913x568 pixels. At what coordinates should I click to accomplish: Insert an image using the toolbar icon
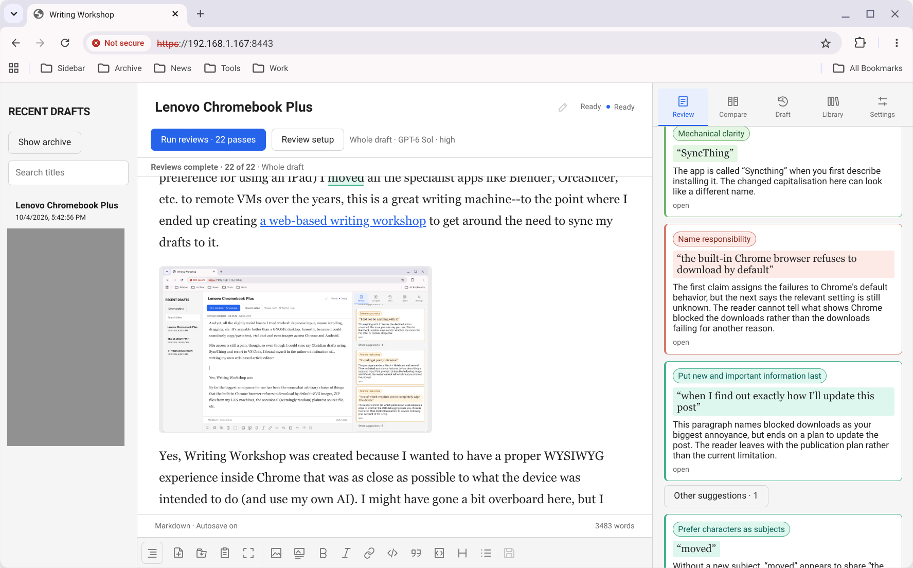[x=276, y=553]
